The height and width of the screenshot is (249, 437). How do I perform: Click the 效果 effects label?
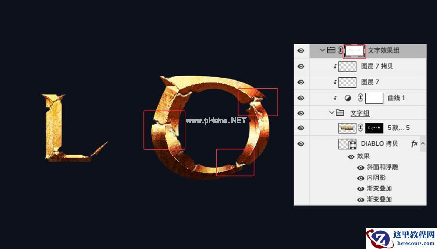pyautogui.click(x=363, y=156)
